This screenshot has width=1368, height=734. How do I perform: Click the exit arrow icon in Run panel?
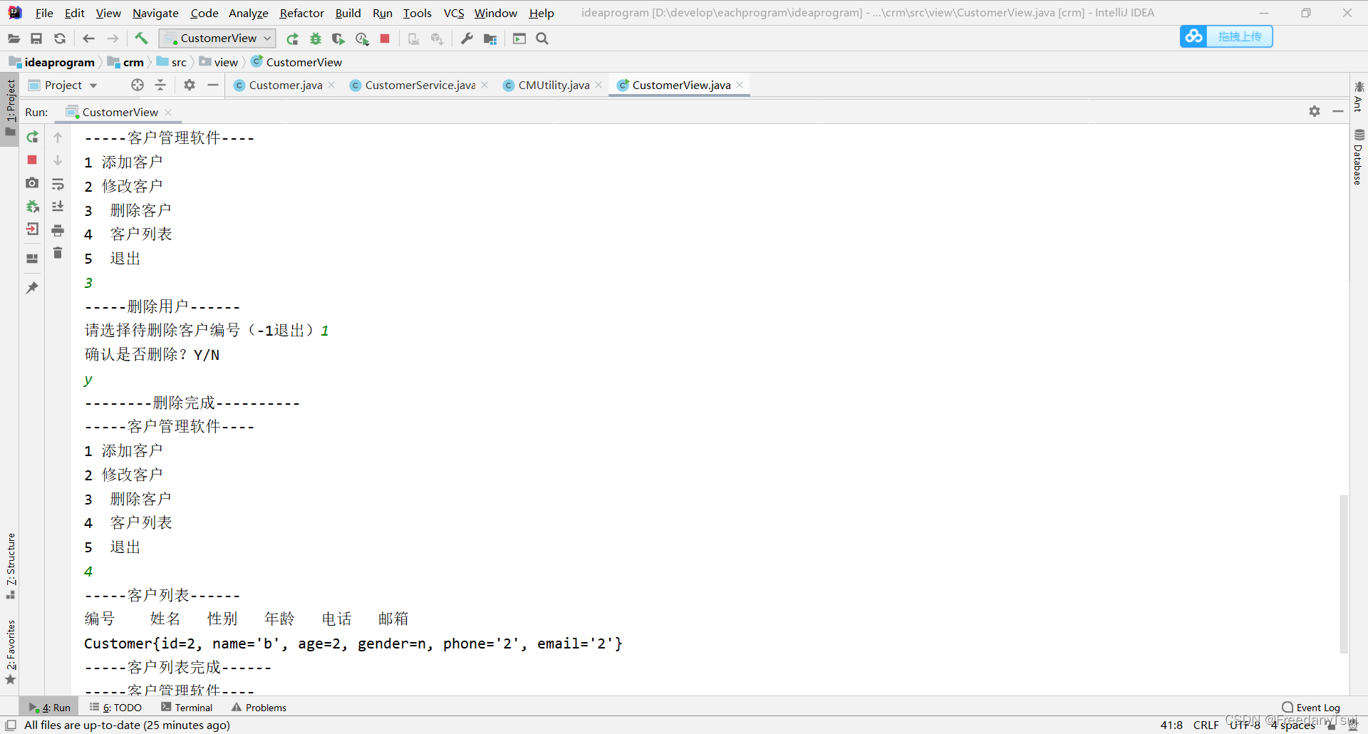[32, 229]
